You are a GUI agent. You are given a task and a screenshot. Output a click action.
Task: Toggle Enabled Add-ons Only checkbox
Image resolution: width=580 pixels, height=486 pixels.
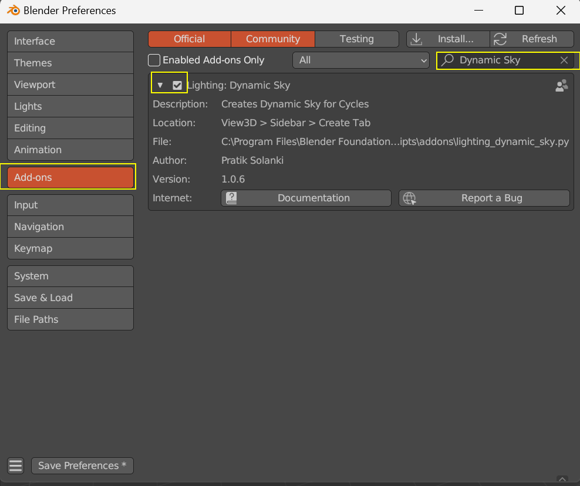point(154,60)
